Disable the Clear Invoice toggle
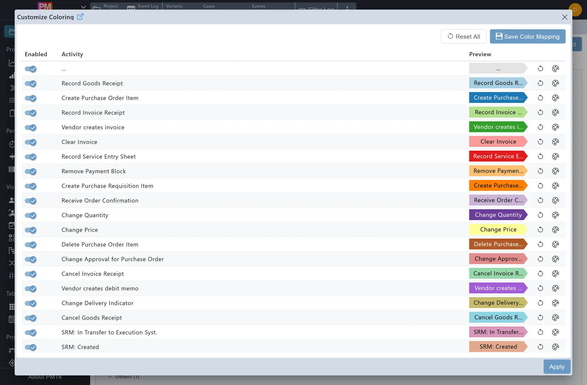This screenshot has height=385, width=587. tap(31, 142)
